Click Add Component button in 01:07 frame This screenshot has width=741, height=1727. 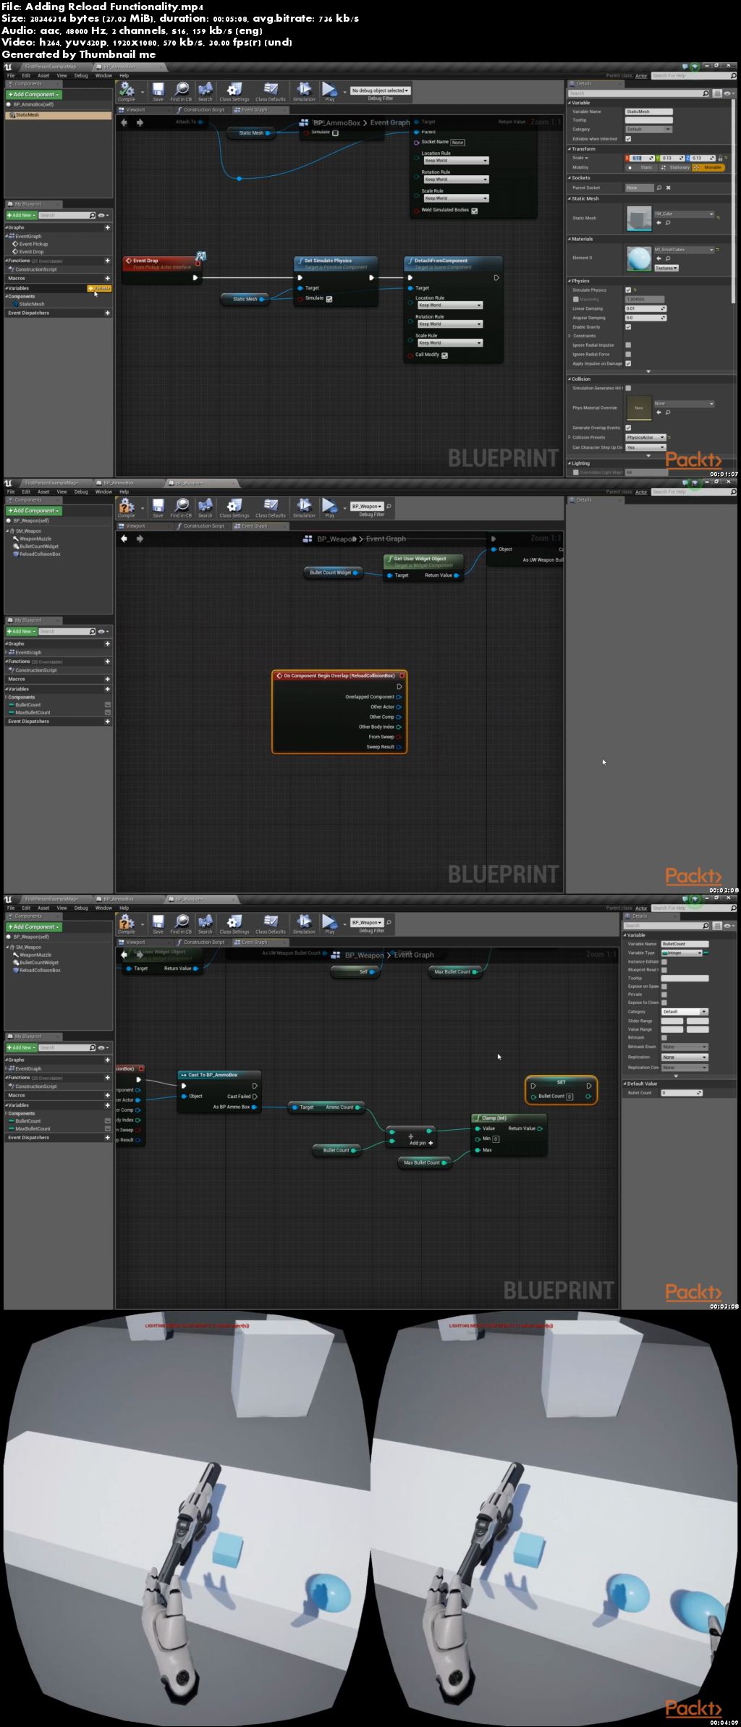pos(33,94)
